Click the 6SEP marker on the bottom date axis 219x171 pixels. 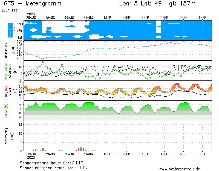coord(202,154)
